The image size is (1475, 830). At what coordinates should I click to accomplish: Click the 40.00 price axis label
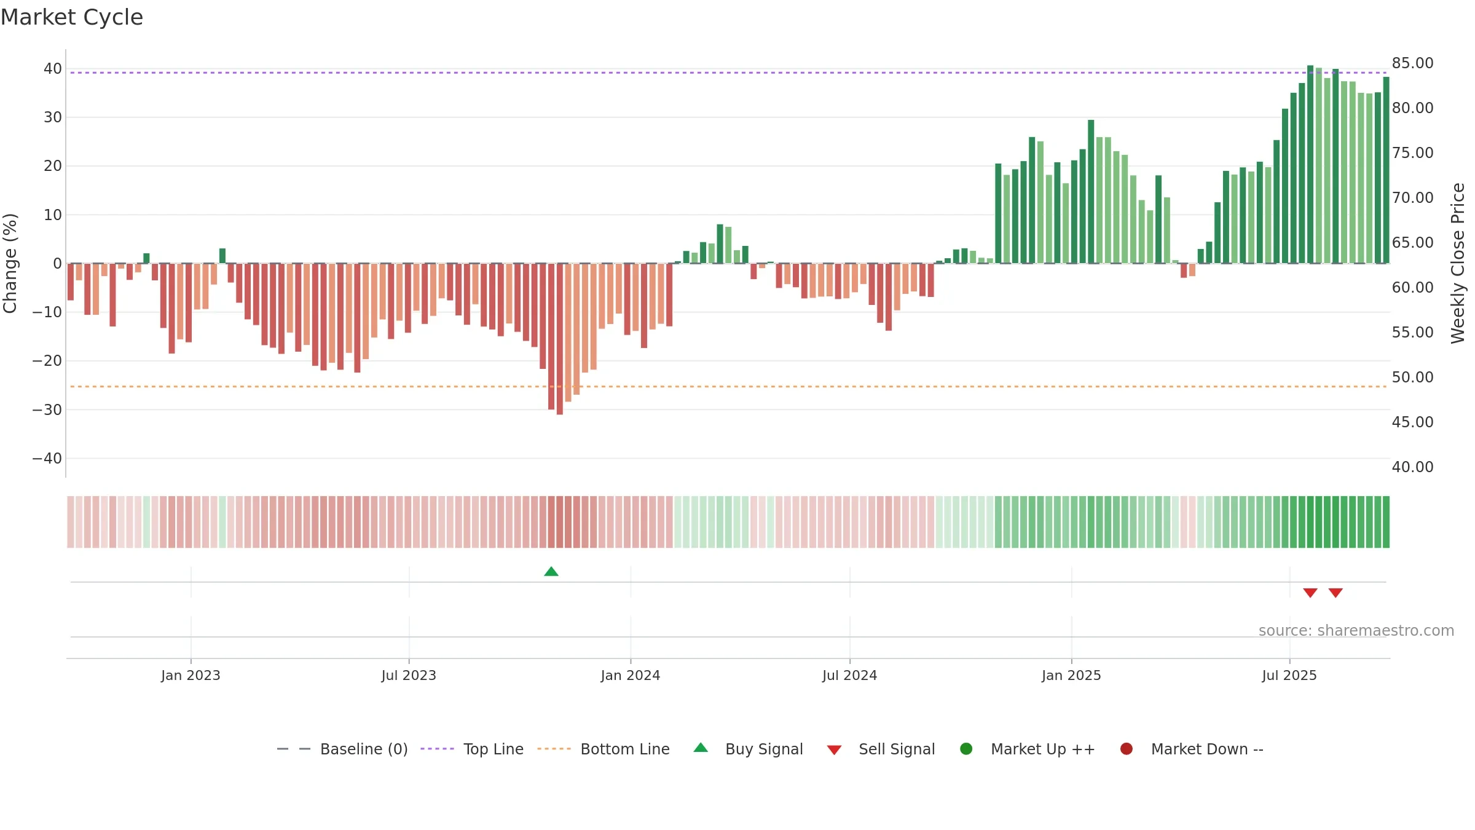1412,467
